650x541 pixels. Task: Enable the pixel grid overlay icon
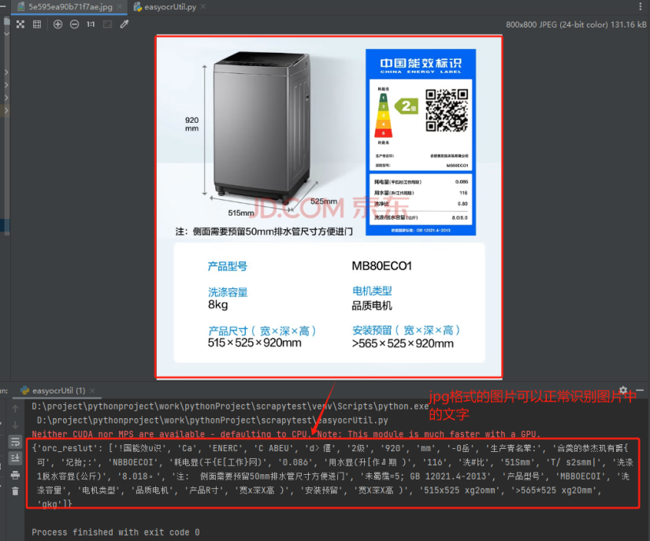tap(36, 24)
